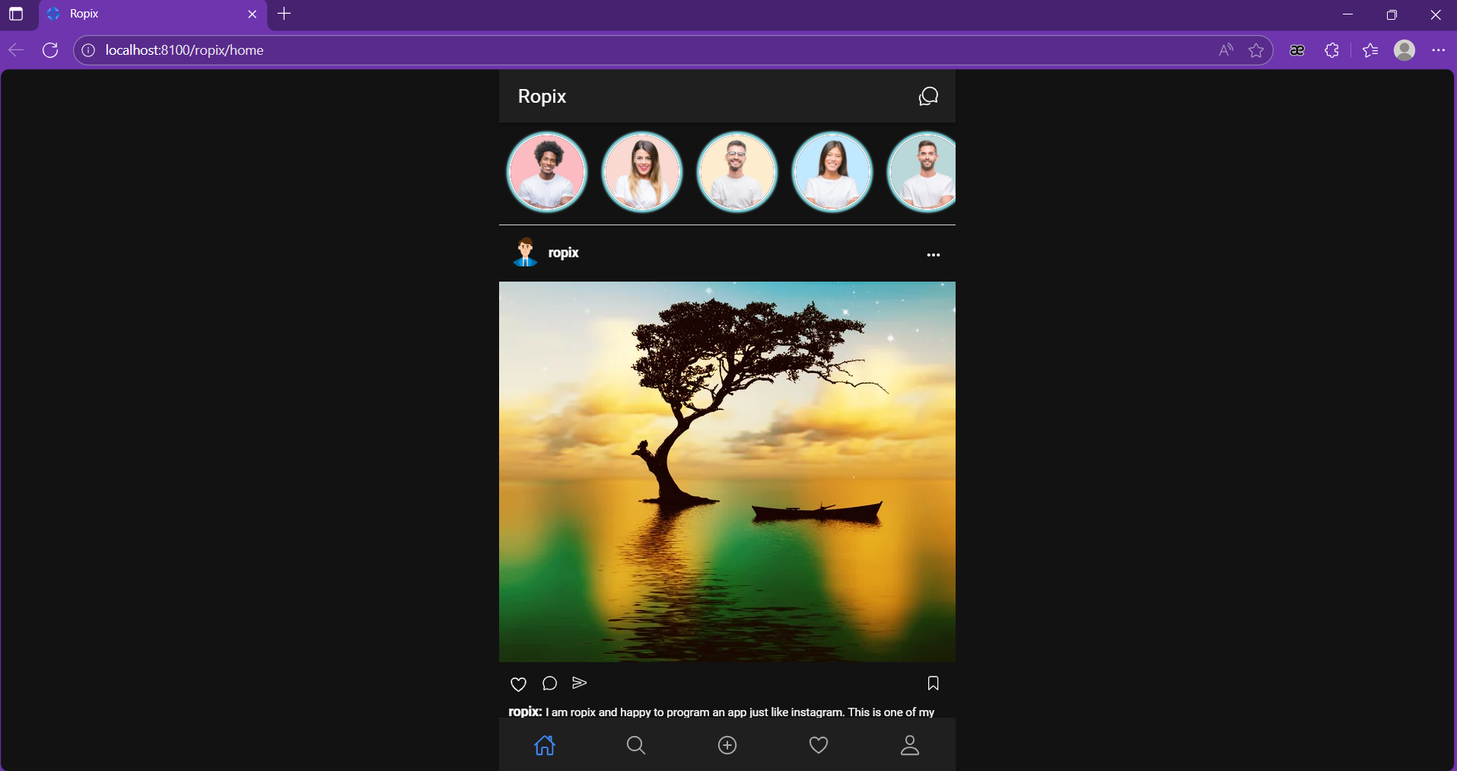Screen dimensions: 1457x771
Task: Go to the Home tab
Action: coord(545,745)
